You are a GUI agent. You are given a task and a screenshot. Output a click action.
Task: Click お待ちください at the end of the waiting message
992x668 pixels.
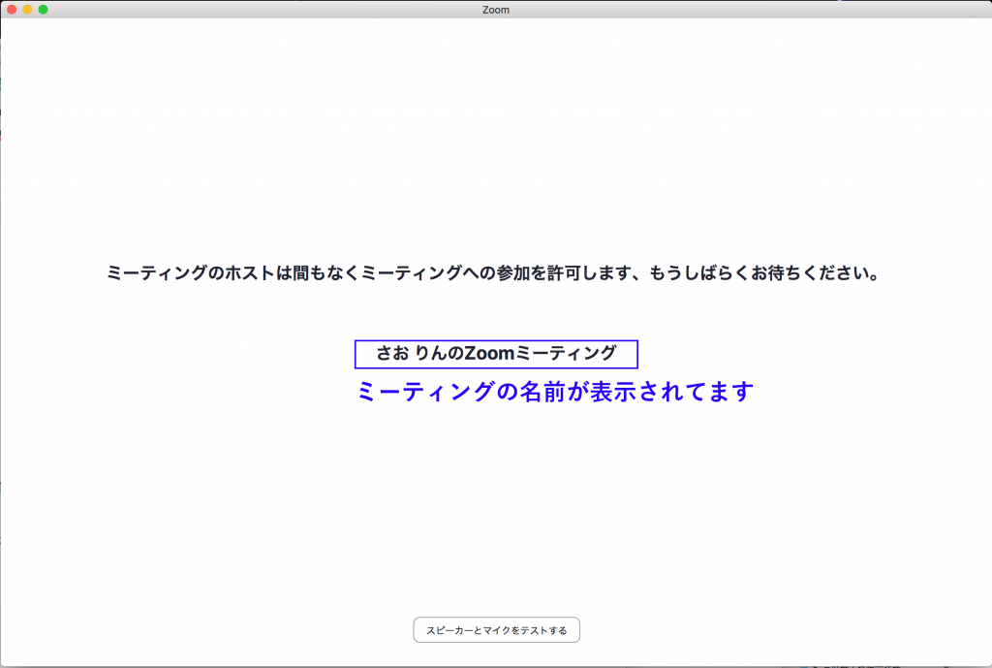821,273
